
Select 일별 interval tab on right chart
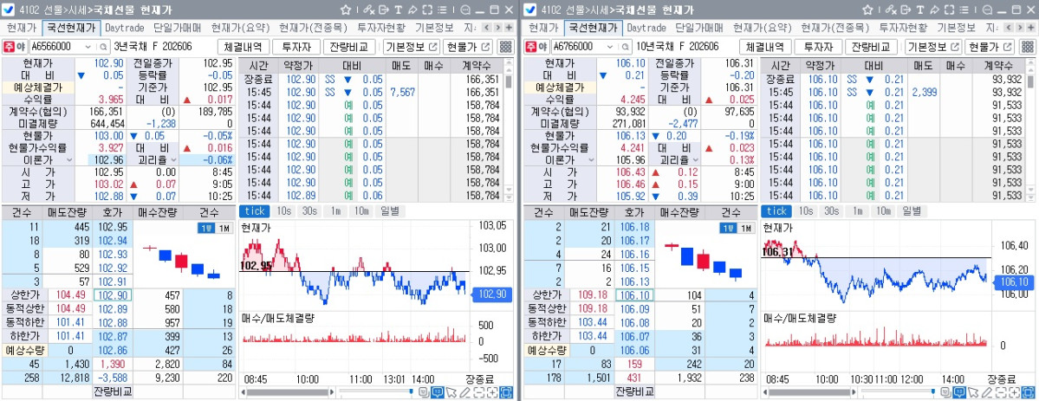click(x=911, y=210)
